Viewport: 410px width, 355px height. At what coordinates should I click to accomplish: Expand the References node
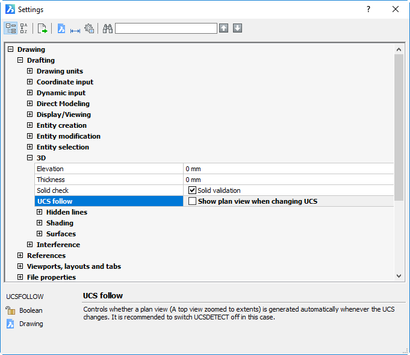20,256
